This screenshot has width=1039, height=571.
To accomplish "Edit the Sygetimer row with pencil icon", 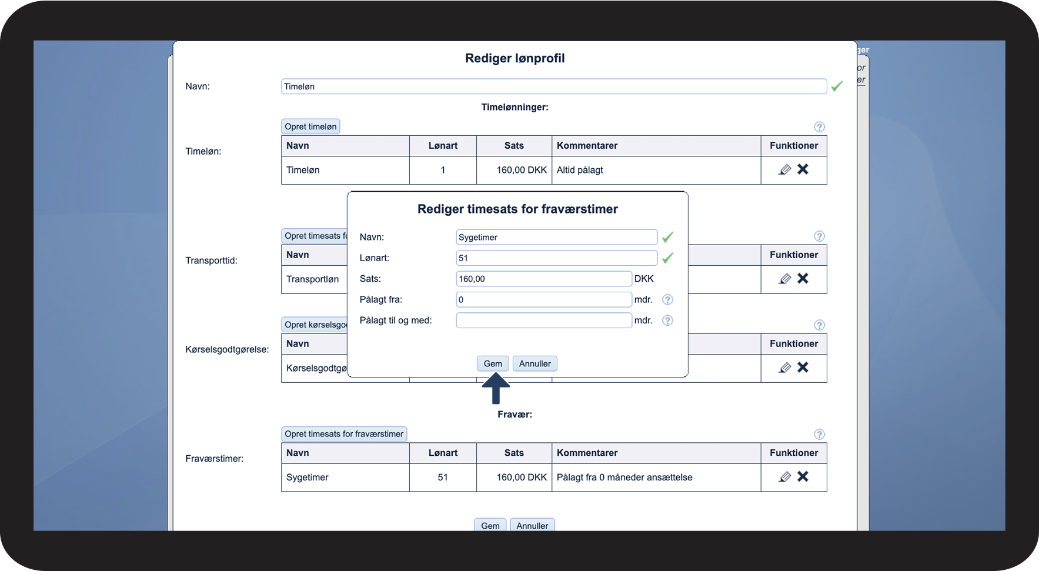I will tap(784, 477).
